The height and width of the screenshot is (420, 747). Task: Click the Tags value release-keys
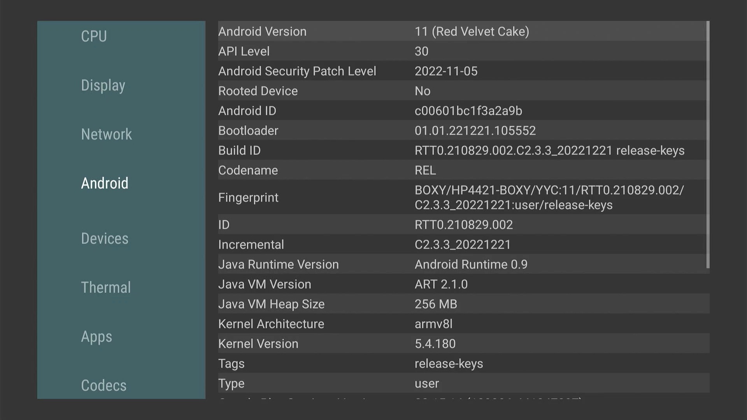tap(449, 364)
